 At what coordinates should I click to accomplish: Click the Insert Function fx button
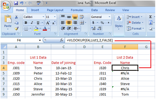point(61,40)
